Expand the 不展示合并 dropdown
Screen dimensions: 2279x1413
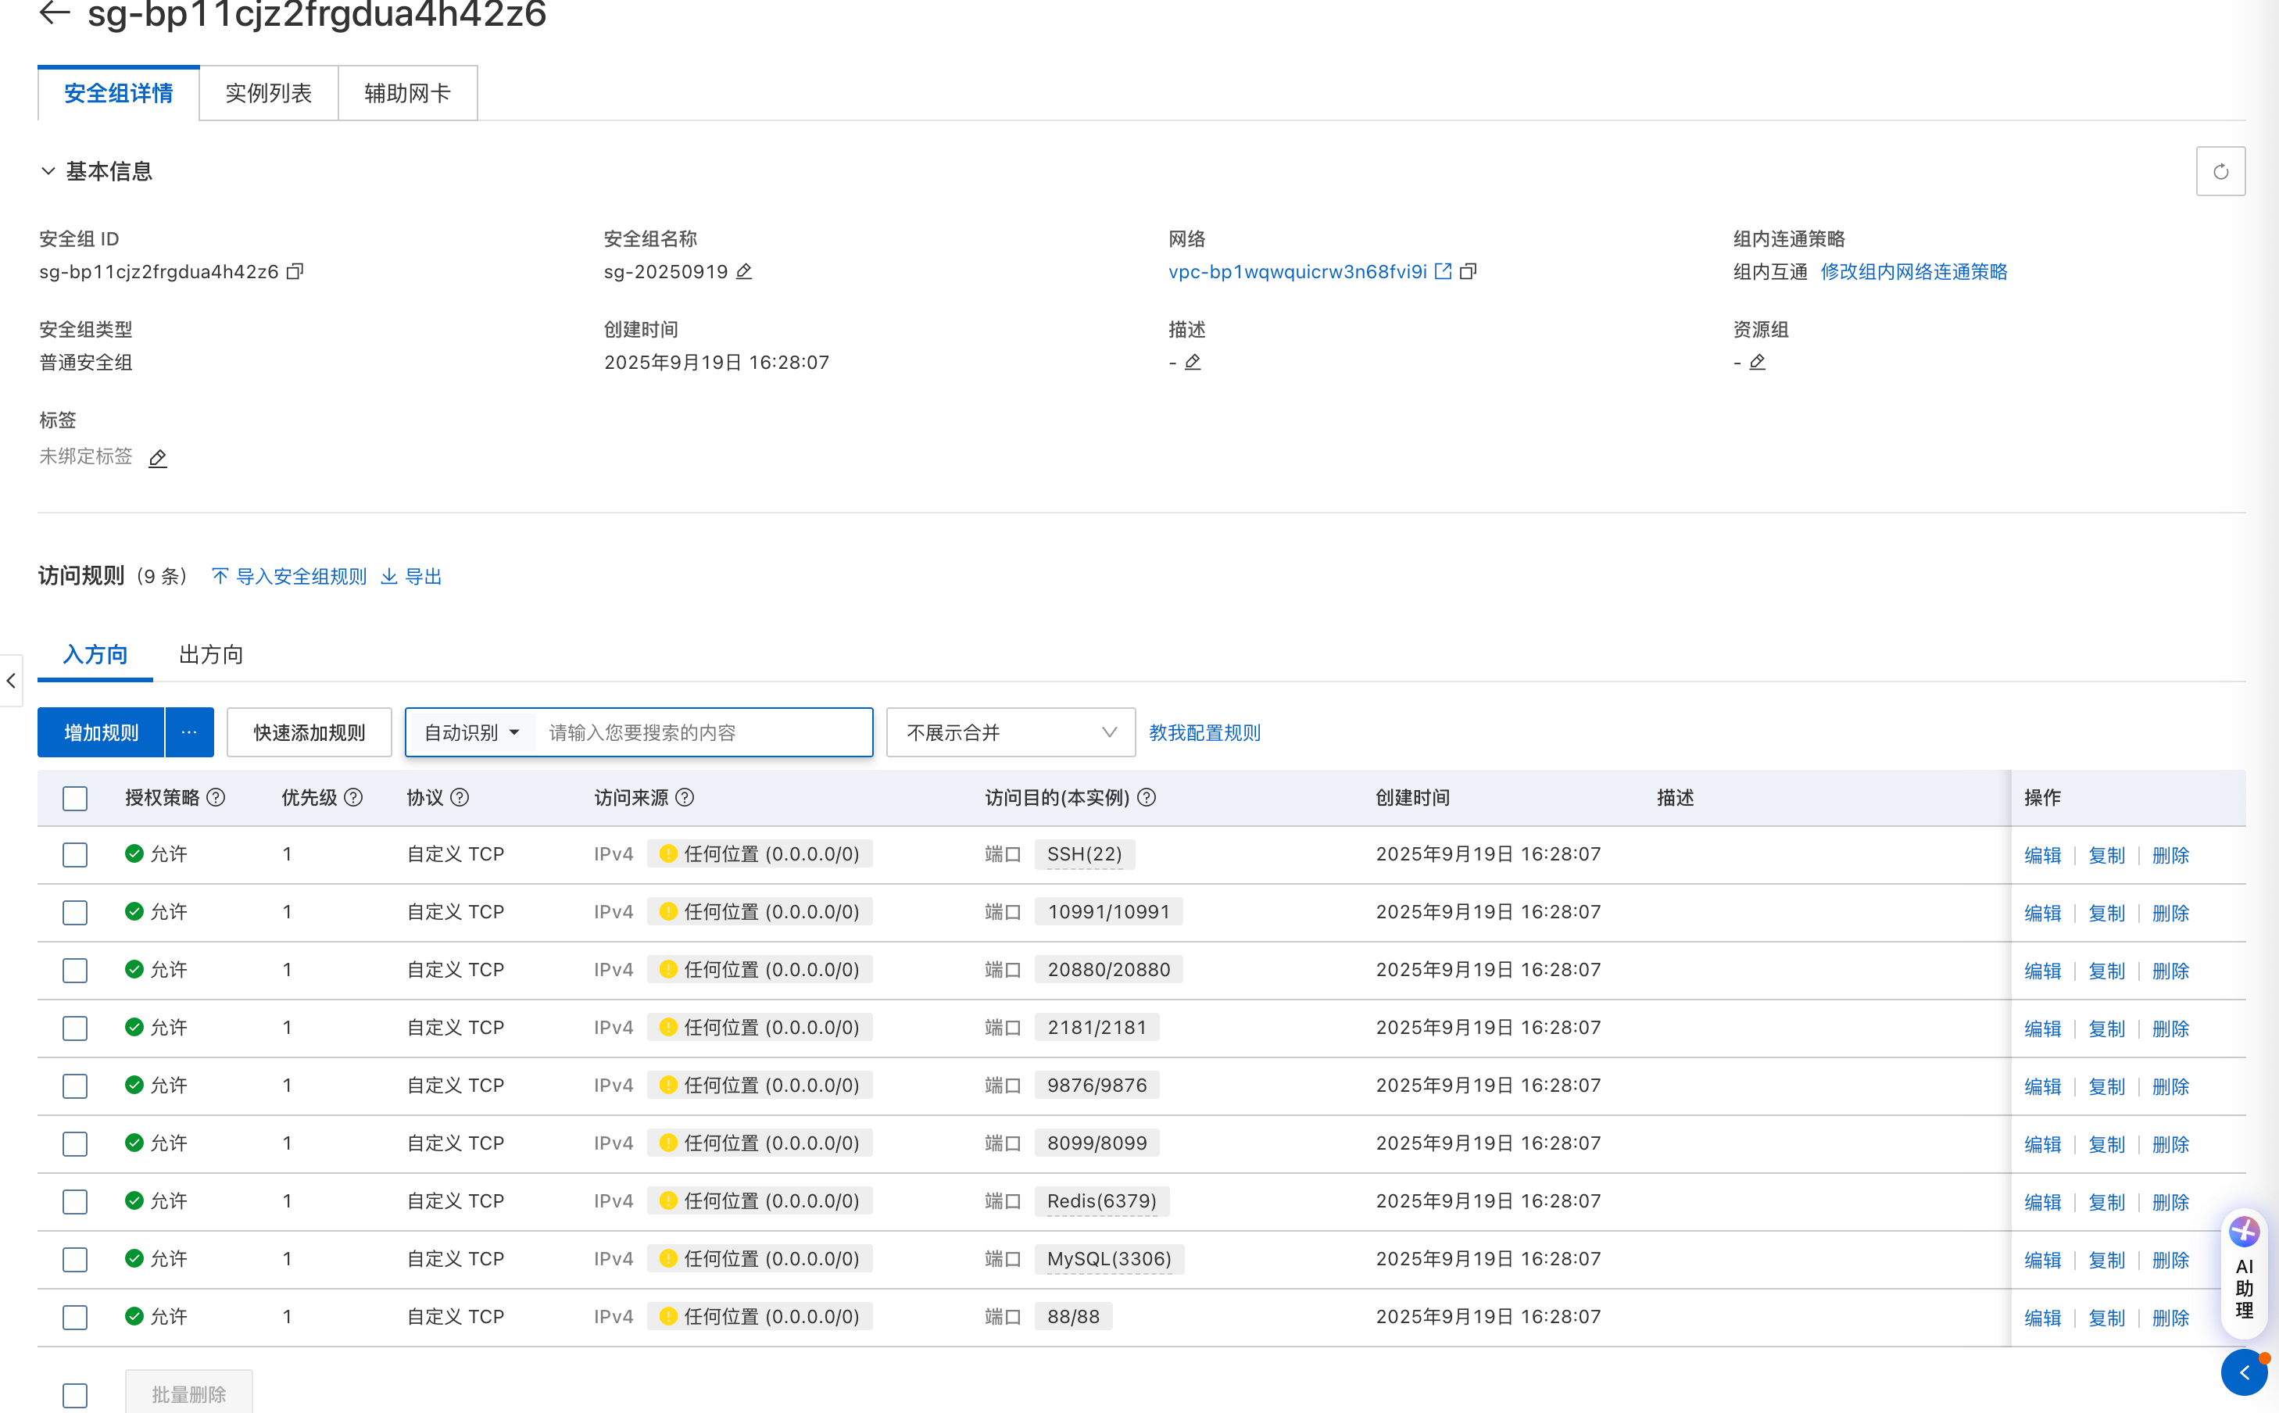pyautogui.click(x=1010, y=732)
